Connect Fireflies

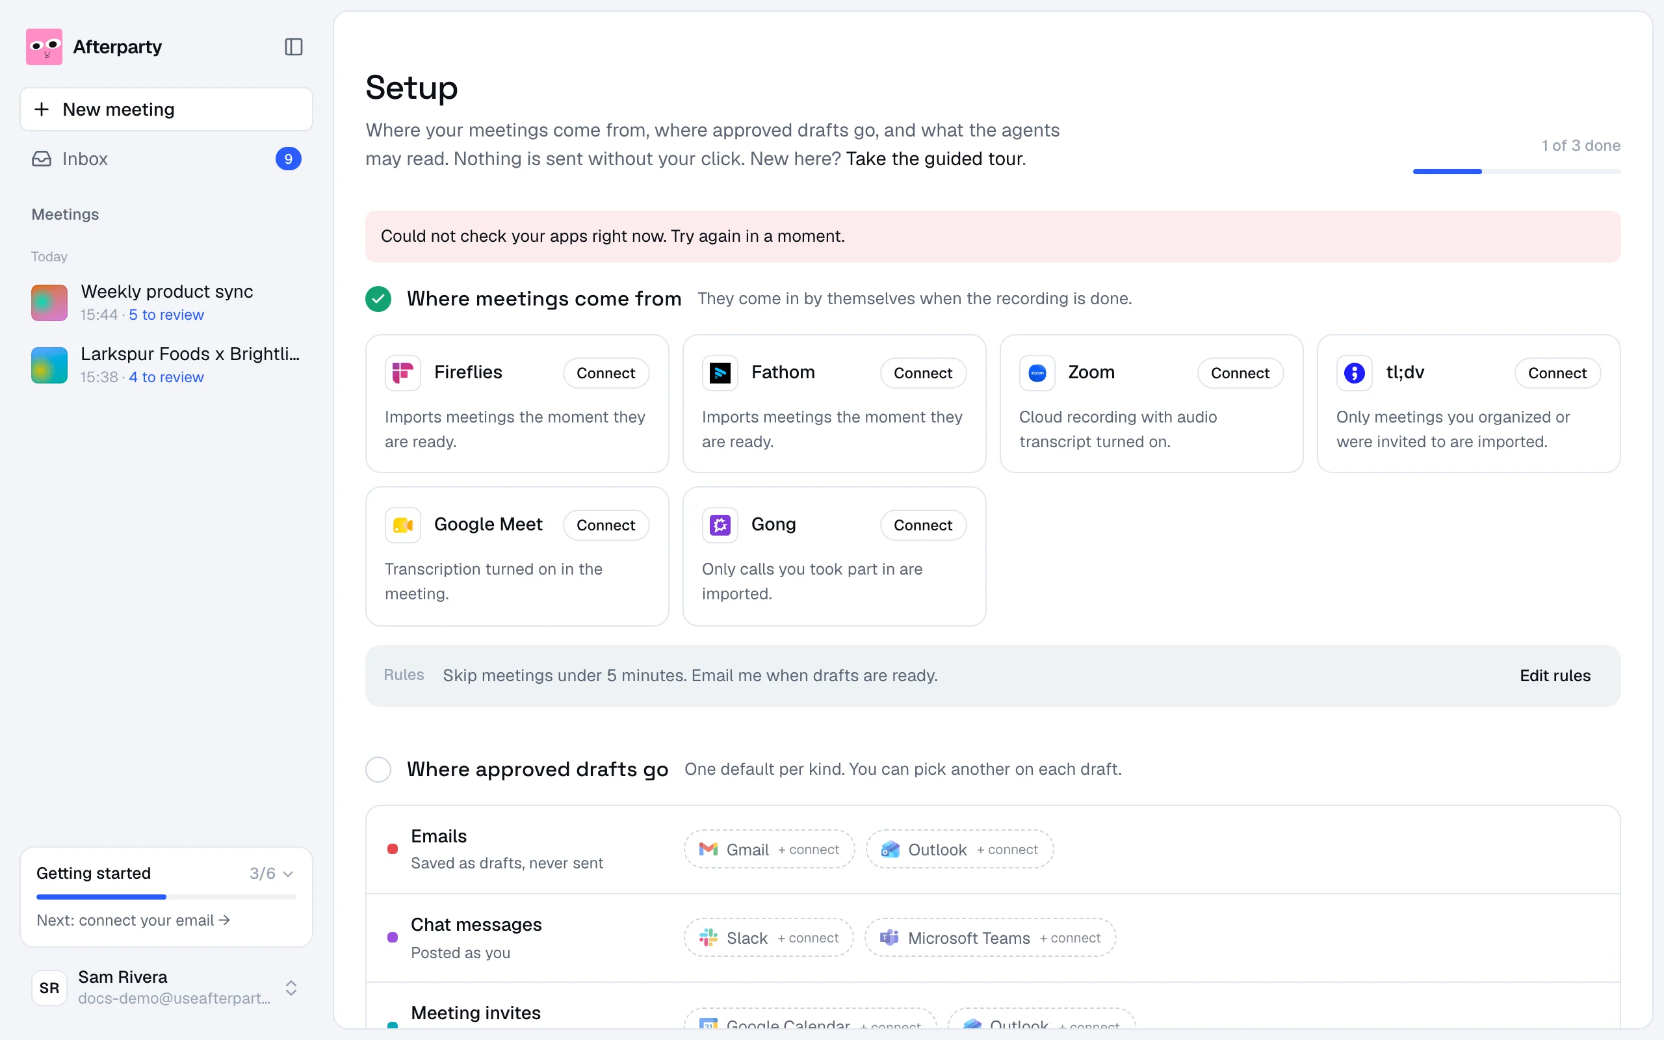606,373
